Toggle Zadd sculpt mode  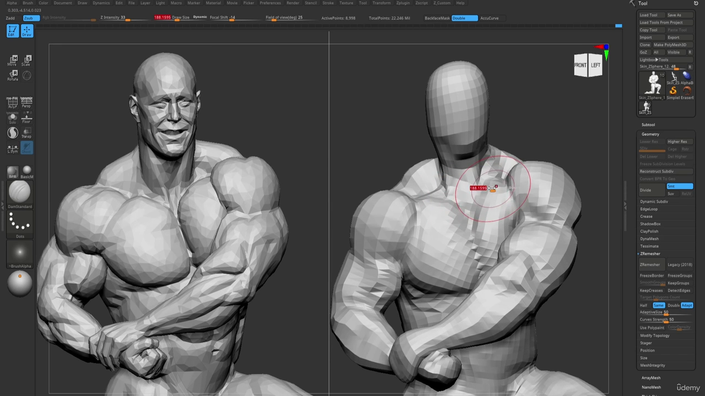(10, 18)
